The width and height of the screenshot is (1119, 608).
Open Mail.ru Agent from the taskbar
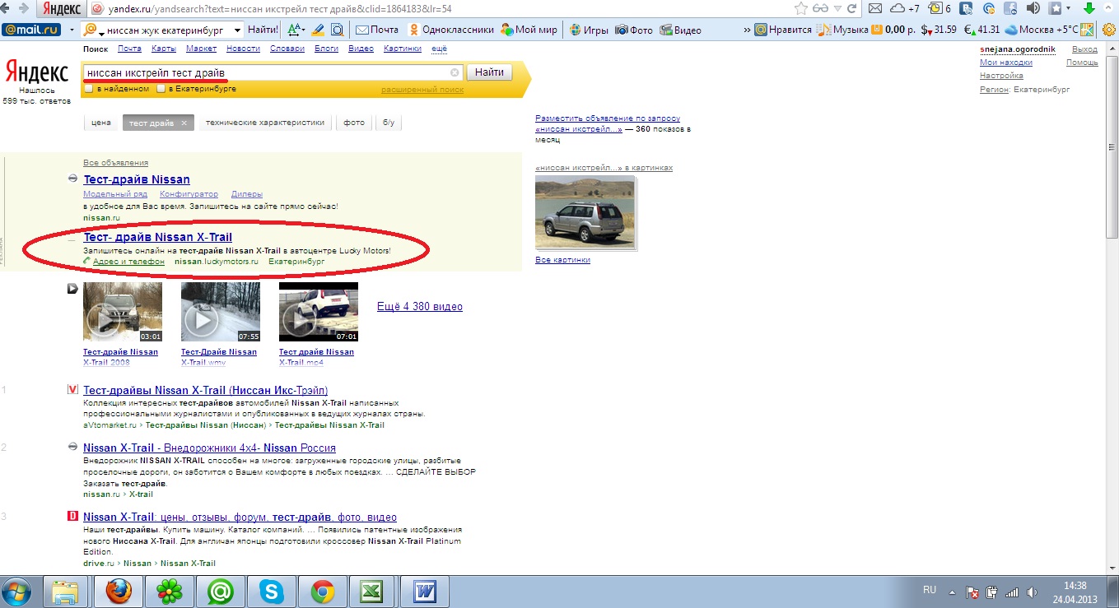tap(220, 591)
